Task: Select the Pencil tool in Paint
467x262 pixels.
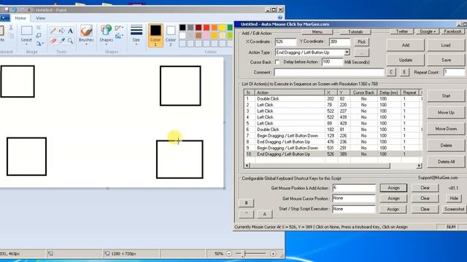Action: 53,31
